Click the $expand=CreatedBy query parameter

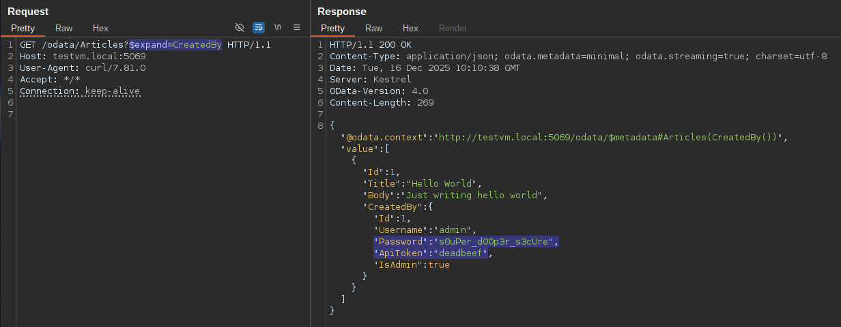pyautogui.click(x=175, y=45)
